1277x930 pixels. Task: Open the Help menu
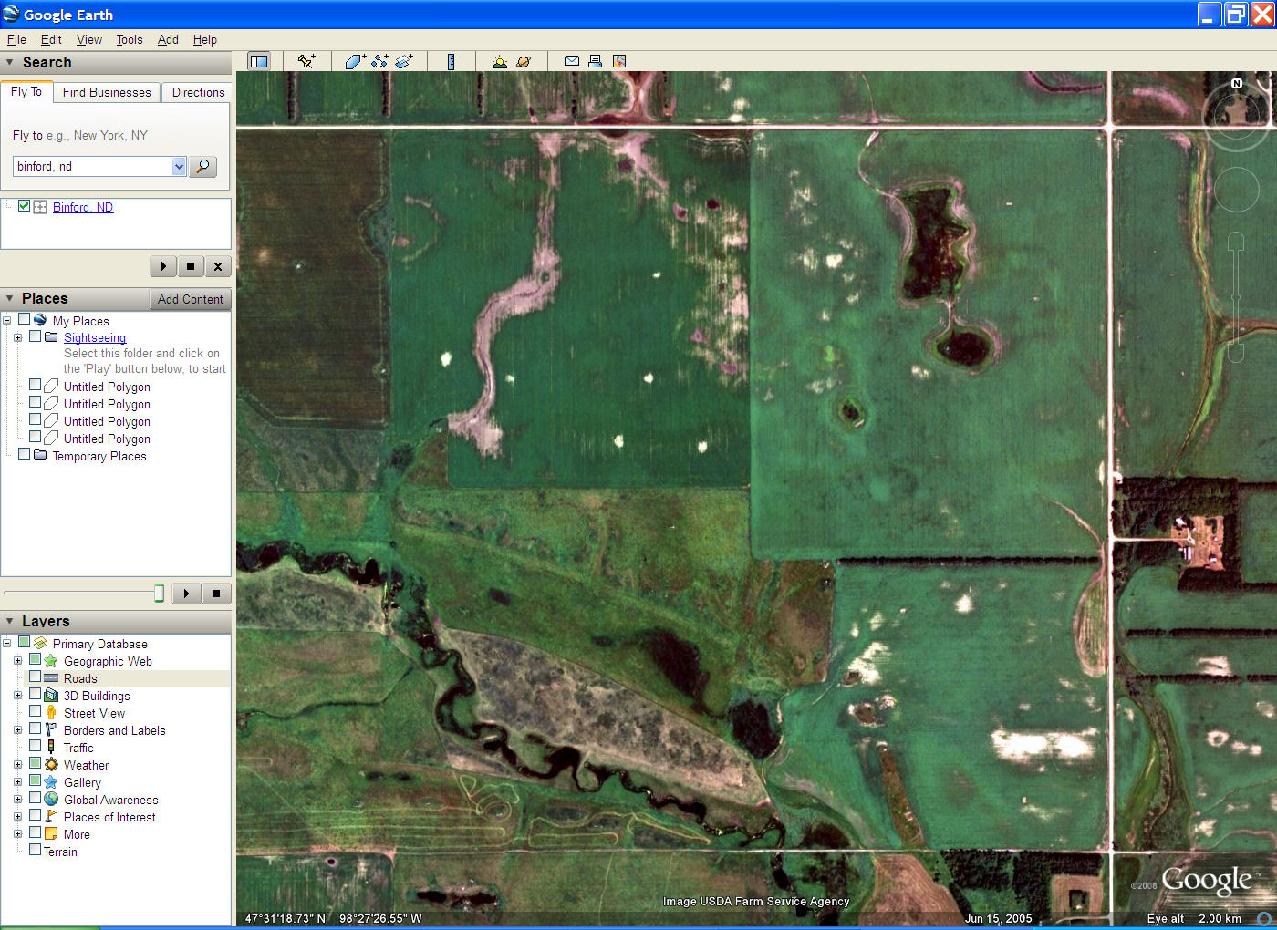pyautogui.click(x=205, y=39)
